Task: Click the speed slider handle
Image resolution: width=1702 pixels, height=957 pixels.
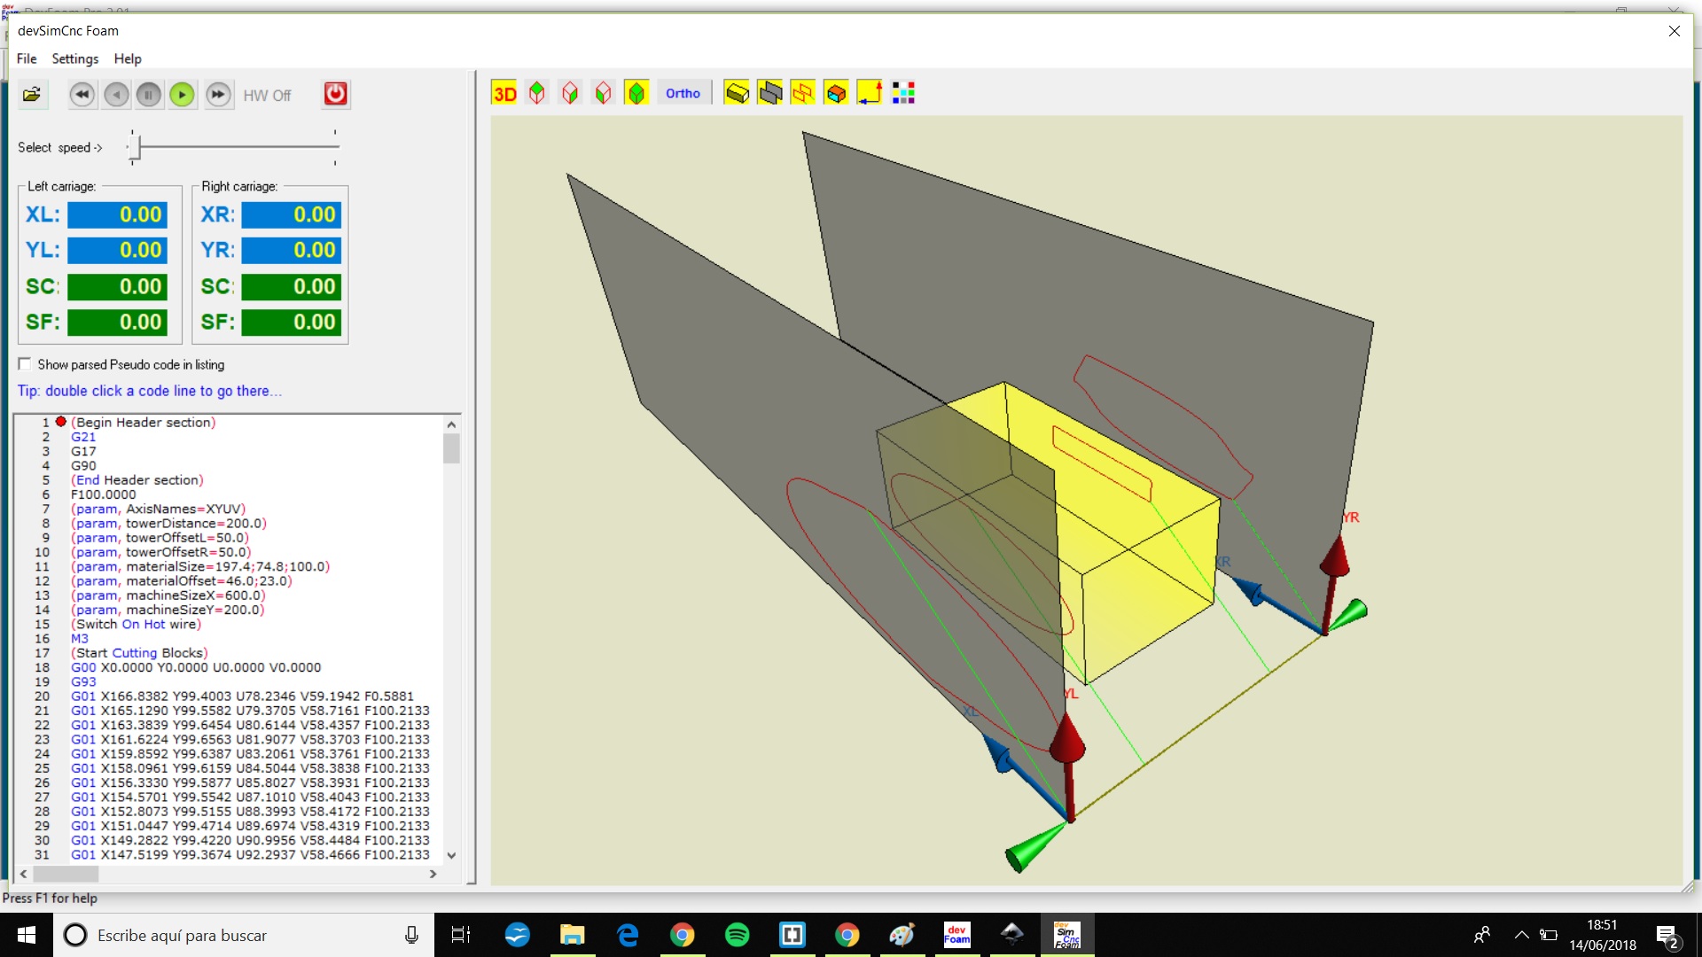Action: pyautogui.click(x=134, y=147)
